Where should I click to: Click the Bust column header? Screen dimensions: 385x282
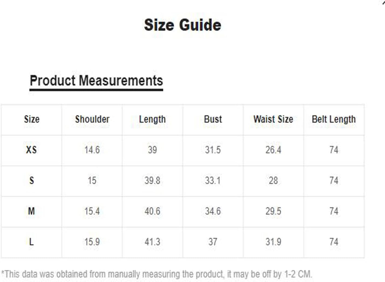point(213,119)
